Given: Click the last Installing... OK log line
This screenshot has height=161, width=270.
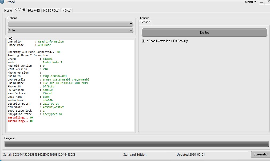Looking at the screenshot, I should coord(21,121).
